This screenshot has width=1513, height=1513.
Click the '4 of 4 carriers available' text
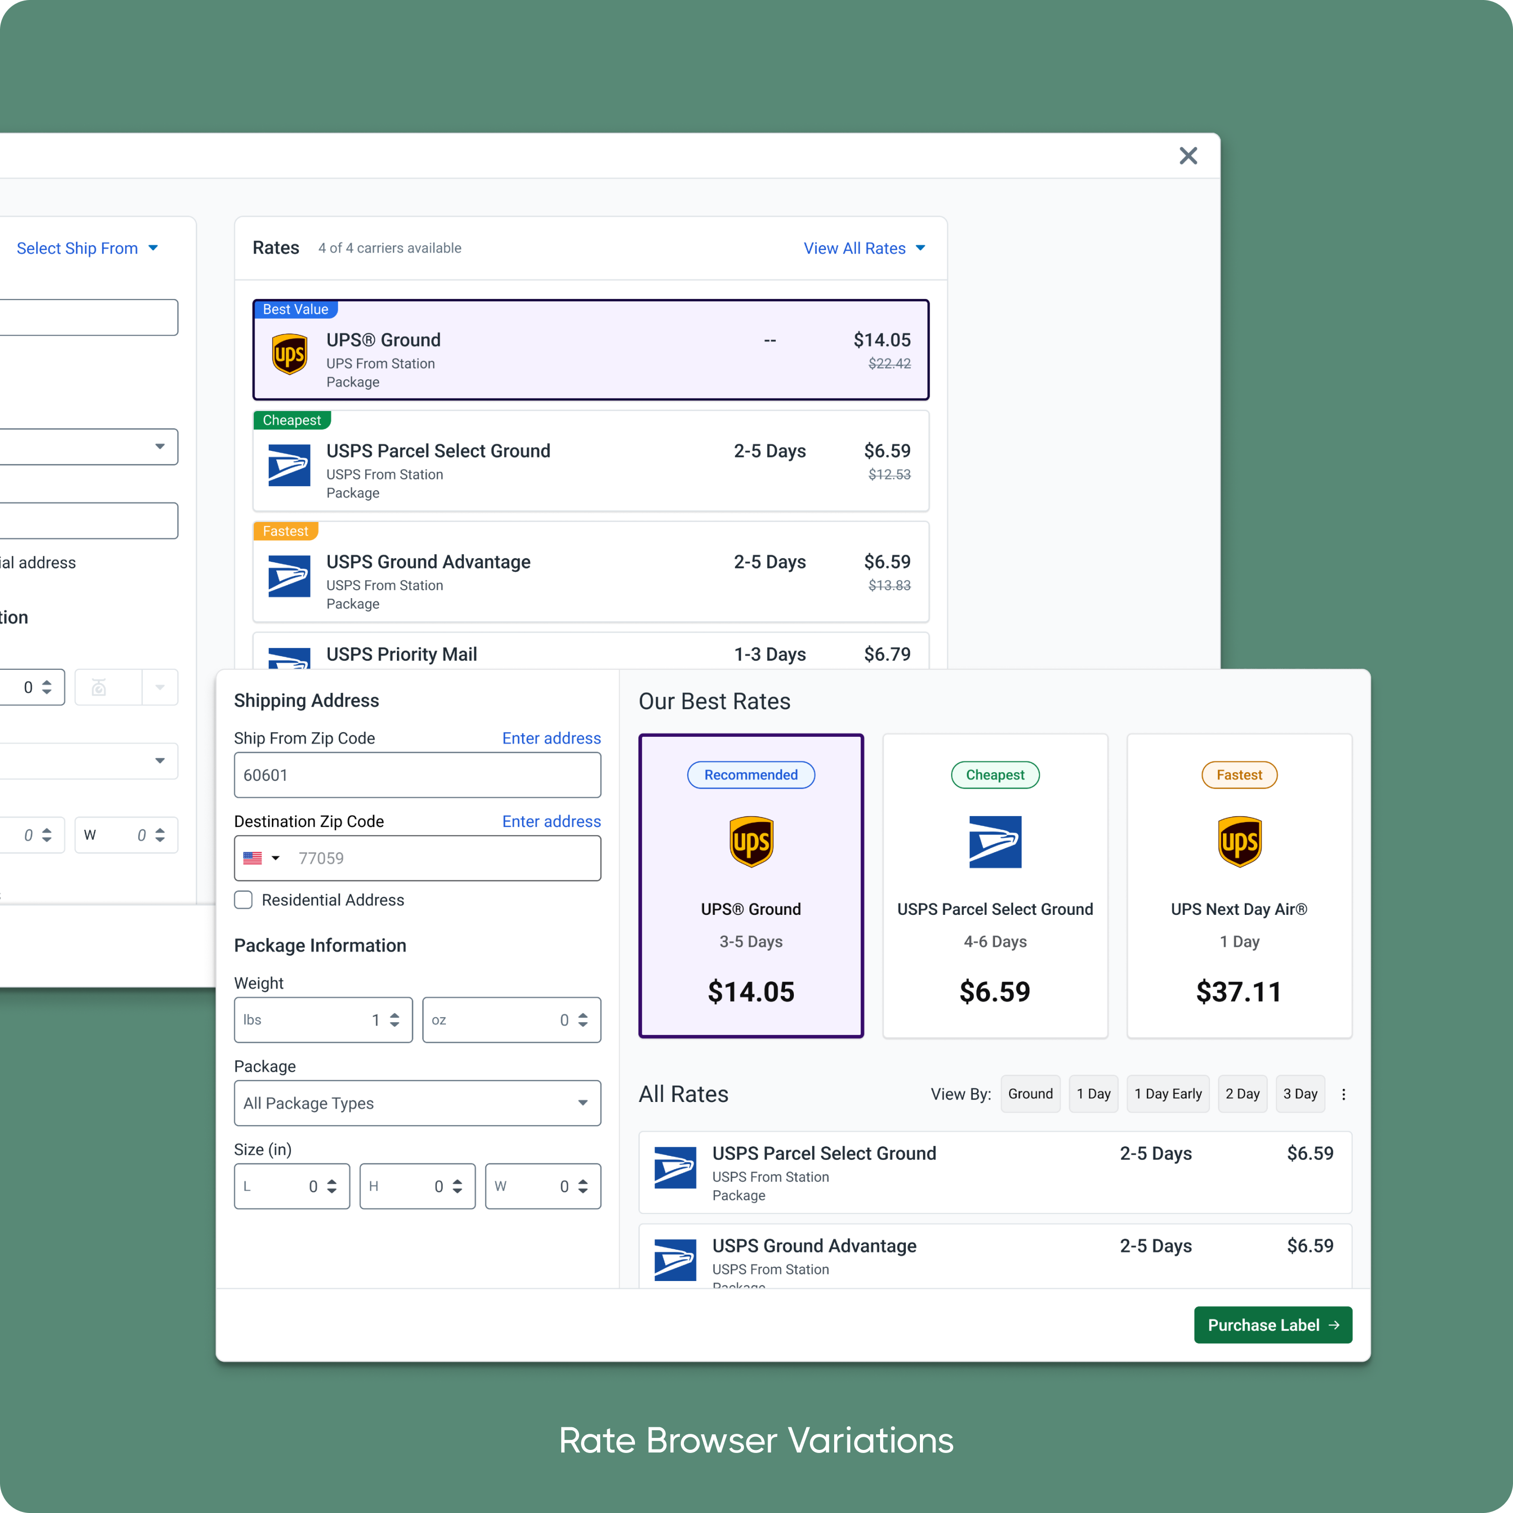coord(389,248)
